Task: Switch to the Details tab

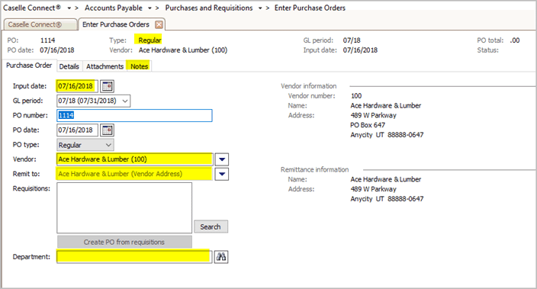Action: coord(69,66)
